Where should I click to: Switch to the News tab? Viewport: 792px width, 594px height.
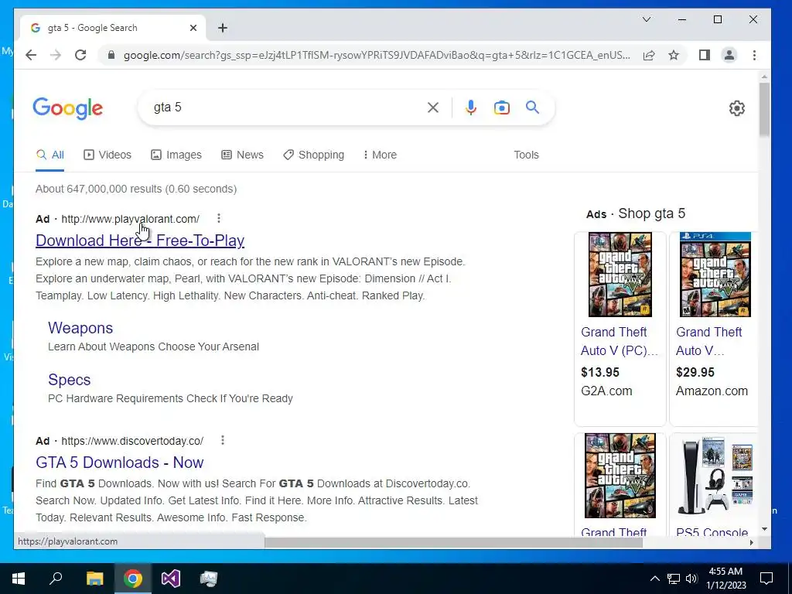(242, 155)
